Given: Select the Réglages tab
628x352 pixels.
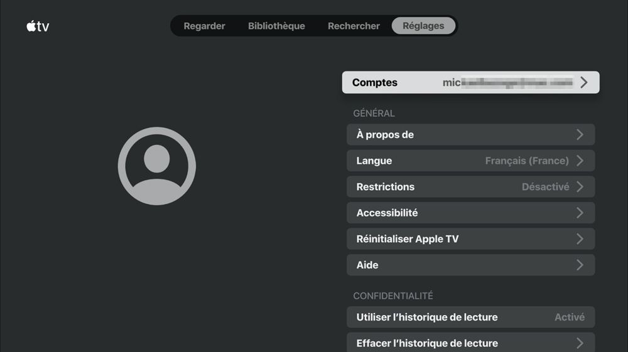Looking at the screenshot, I should click(x=423, y=26).
